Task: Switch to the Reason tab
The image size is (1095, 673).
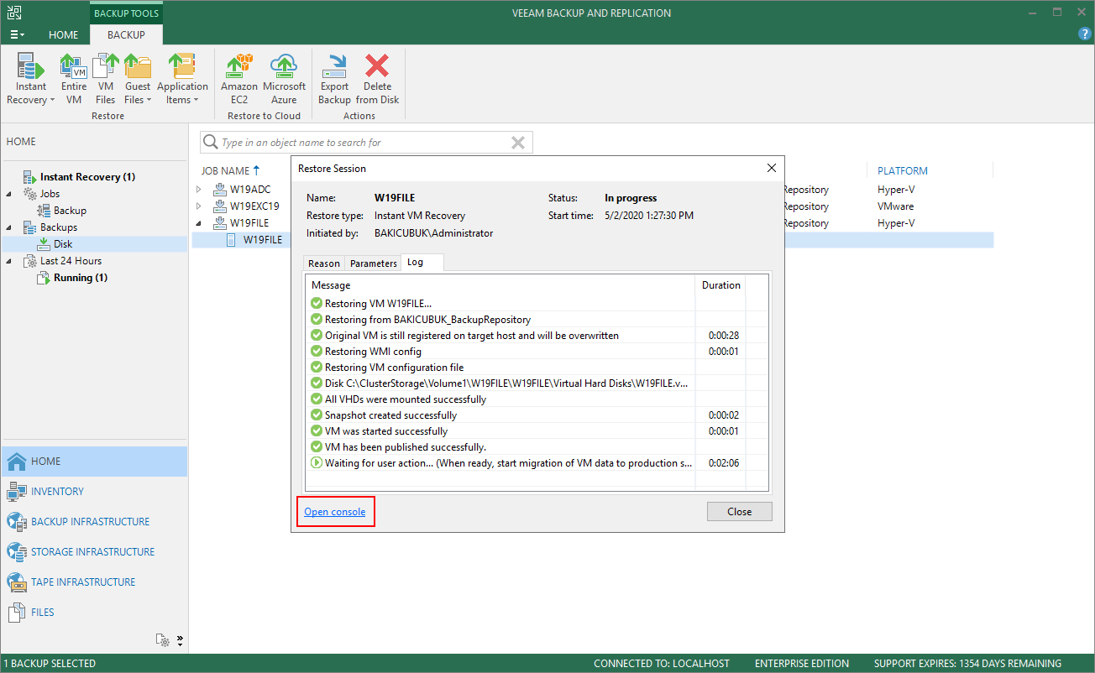Action: (324, 263)
